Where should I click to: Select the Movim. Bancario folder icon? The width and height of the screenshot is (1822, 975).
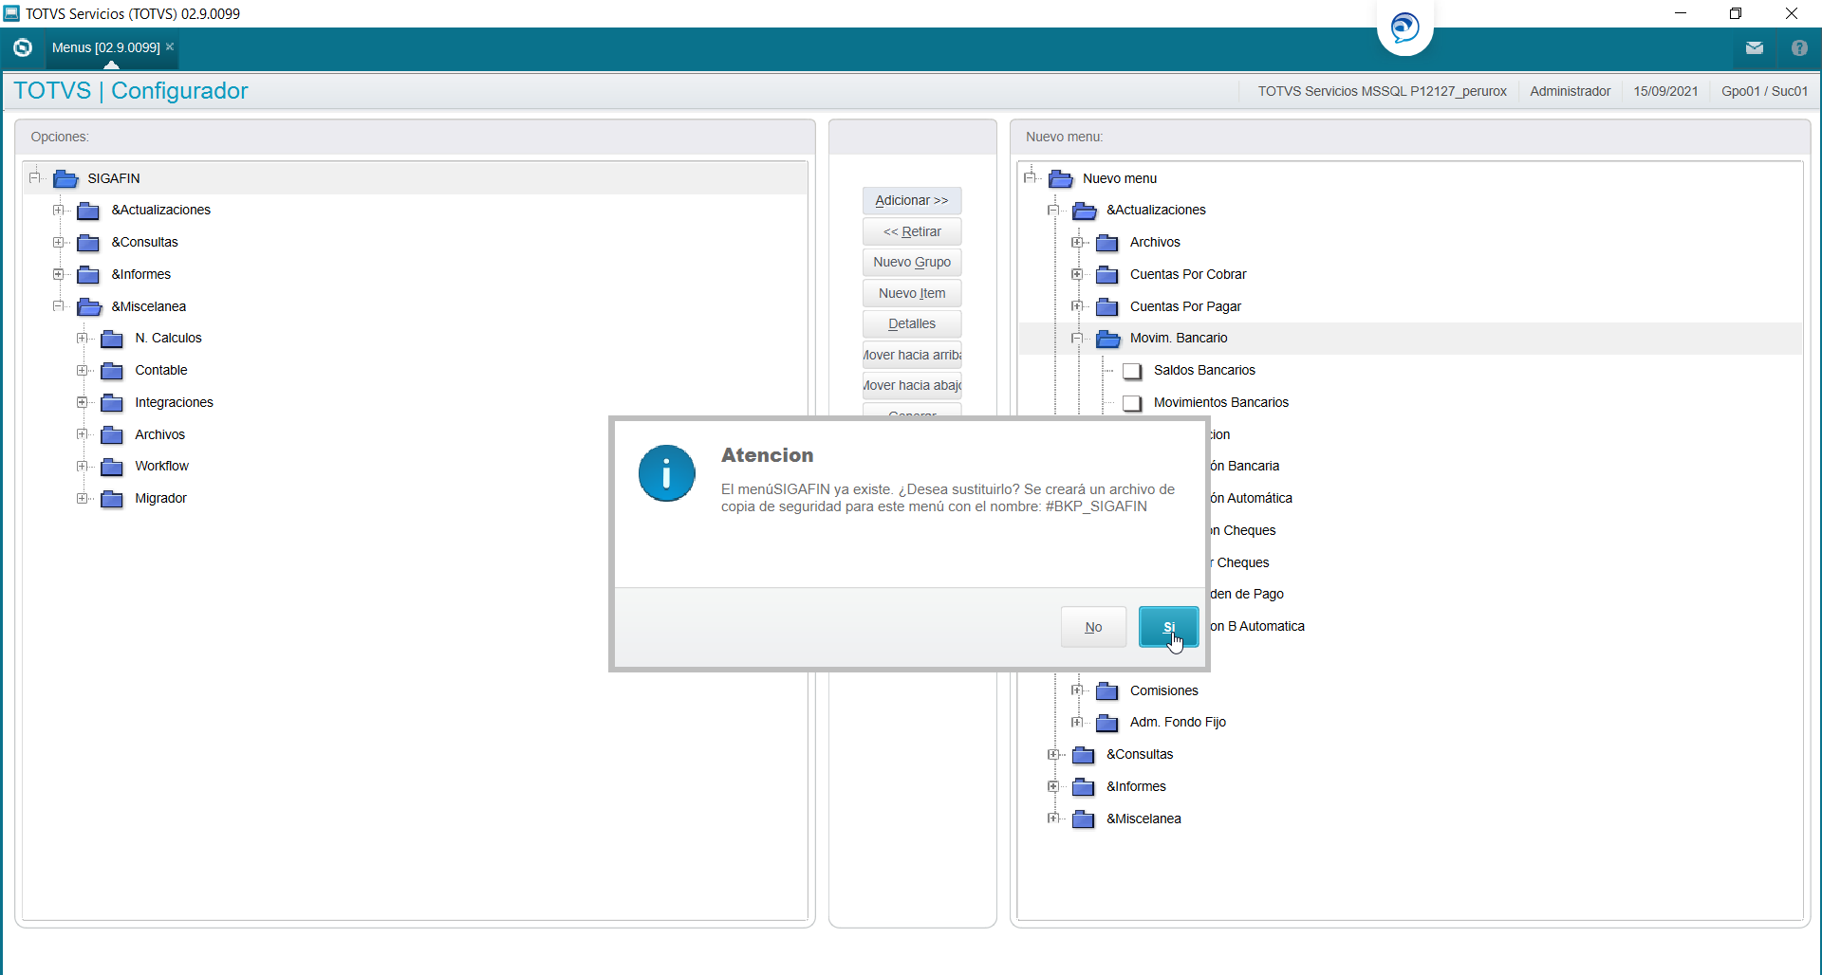tap(1107, 339)
